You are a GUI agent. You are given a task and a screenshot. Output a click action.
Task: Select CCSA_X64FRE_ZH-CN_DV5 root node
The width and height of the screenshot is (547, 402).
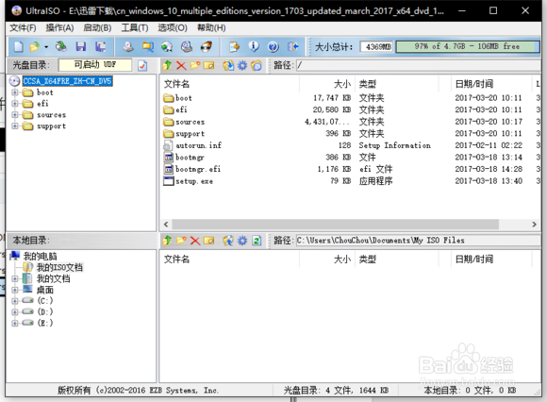tap(67, 81)
